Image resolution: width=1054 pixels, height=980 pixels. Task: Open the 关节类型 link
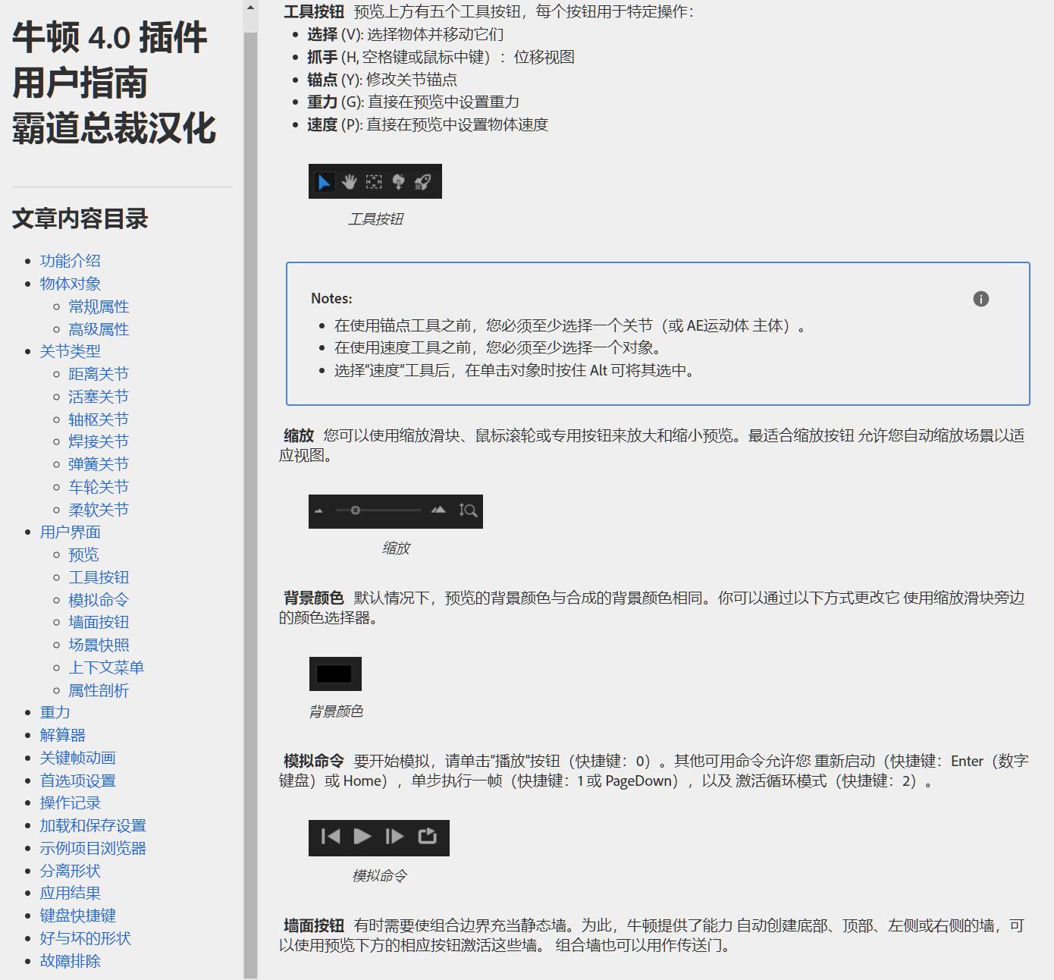pyautogui.click(x=71, y=351)
